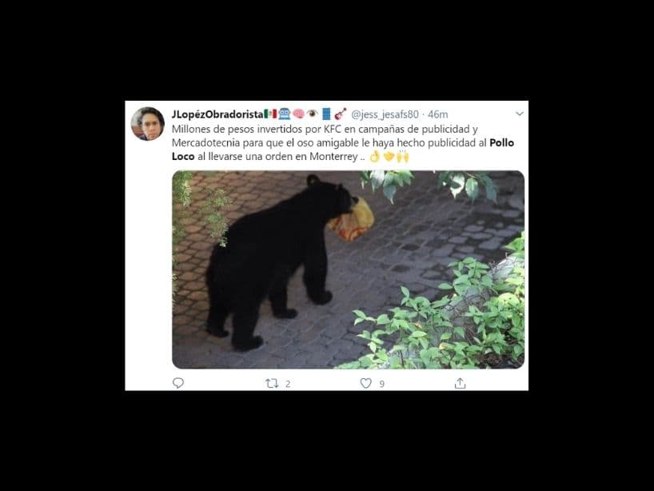Image resolution: width=654 pixels, height=491 pixels.
Task: Click the word Monterrey in tweet text
Action: click(x=333, y=157)
